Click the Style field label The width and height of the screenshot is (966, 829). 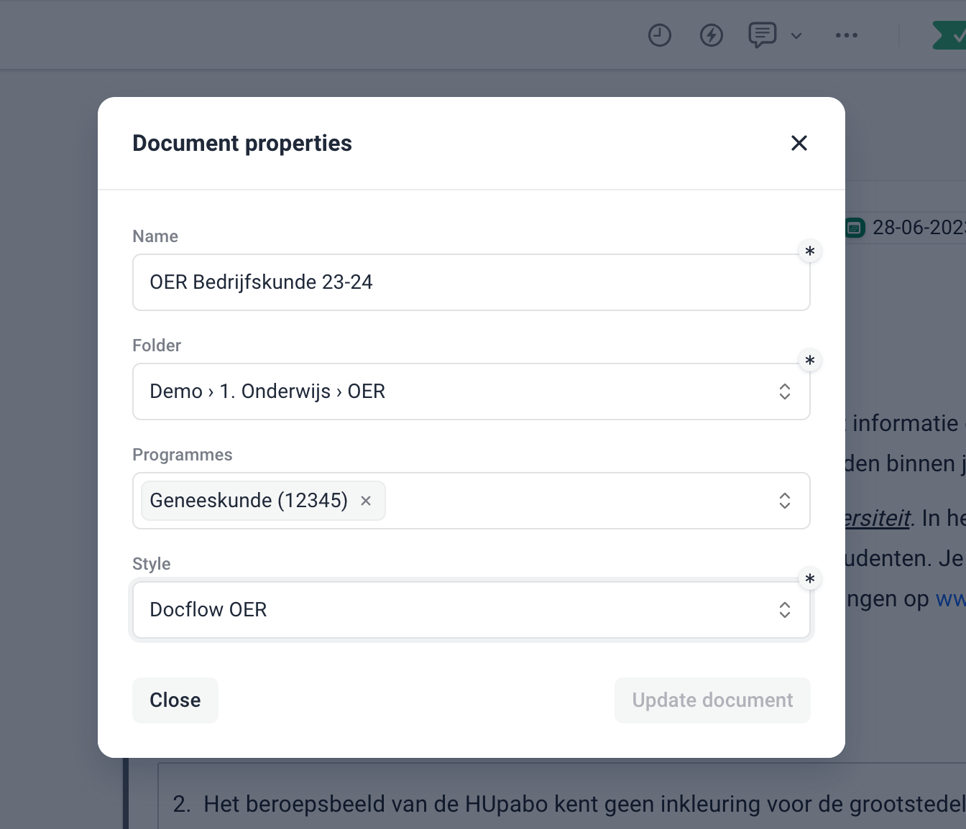pos(152,564)
